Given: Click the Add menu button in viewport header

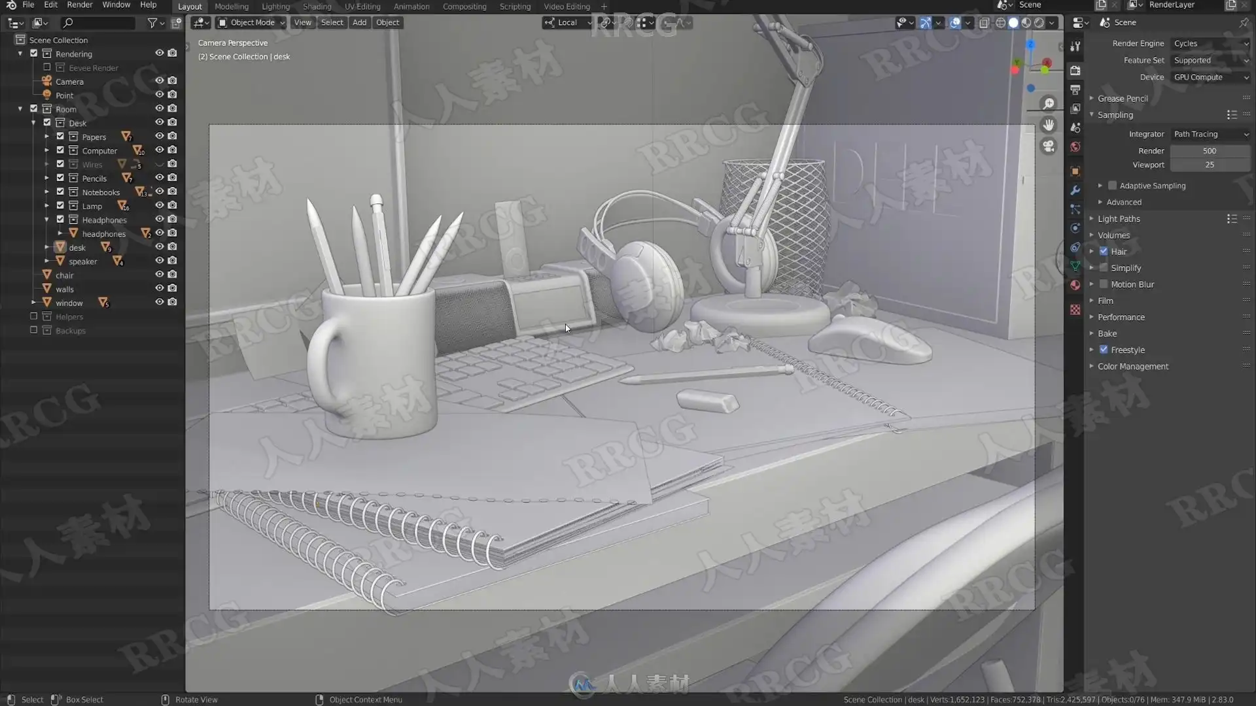Looking at the screenshot, I should [x=359, y=23].
